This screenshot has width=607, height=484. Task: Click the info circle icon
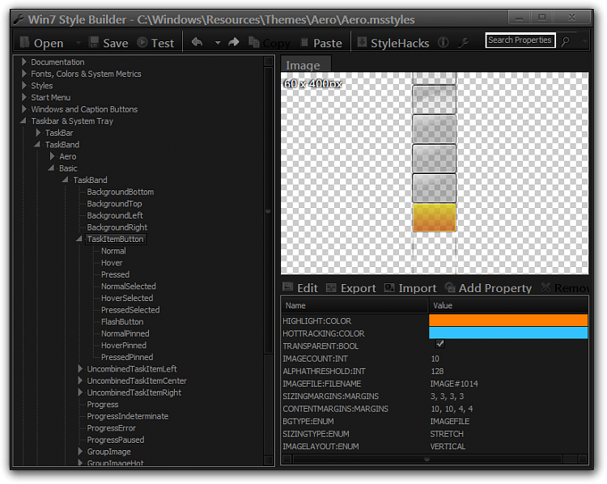444,42
